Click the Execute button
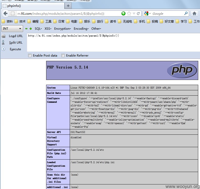This screenshot has width=200, height=189. tap(15, 49)
